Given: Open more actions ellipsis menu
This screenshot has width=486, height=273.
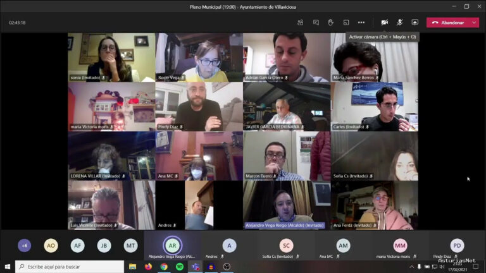Looking at the screenshot, I should click(x=361, y=23).
